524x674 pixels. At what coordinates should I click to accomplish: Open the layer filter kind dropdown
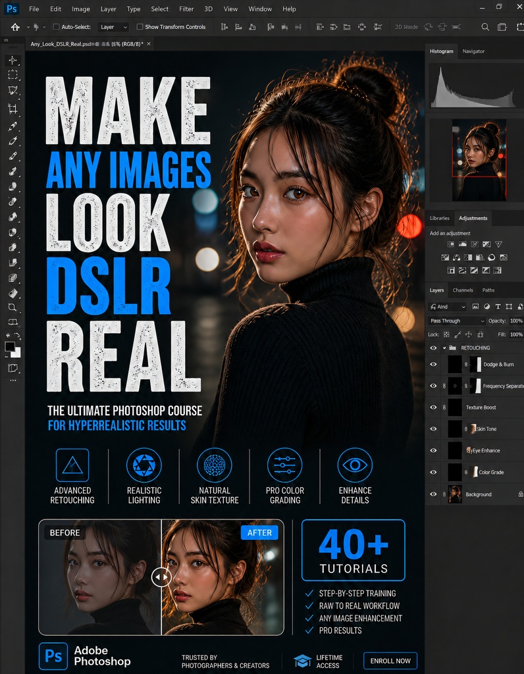tap(447, 307)
